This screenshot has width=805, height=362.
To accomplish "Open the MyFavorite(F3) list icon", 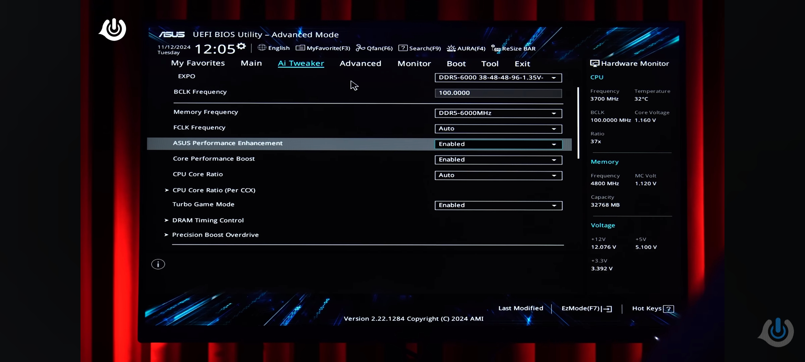I will 300,48.
